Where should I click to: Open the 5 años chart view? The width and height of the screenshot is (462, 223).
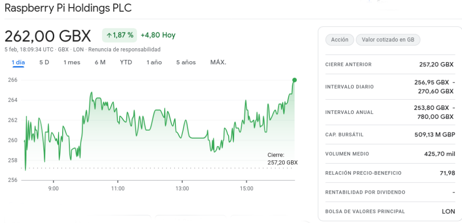(x=186, y=62)
